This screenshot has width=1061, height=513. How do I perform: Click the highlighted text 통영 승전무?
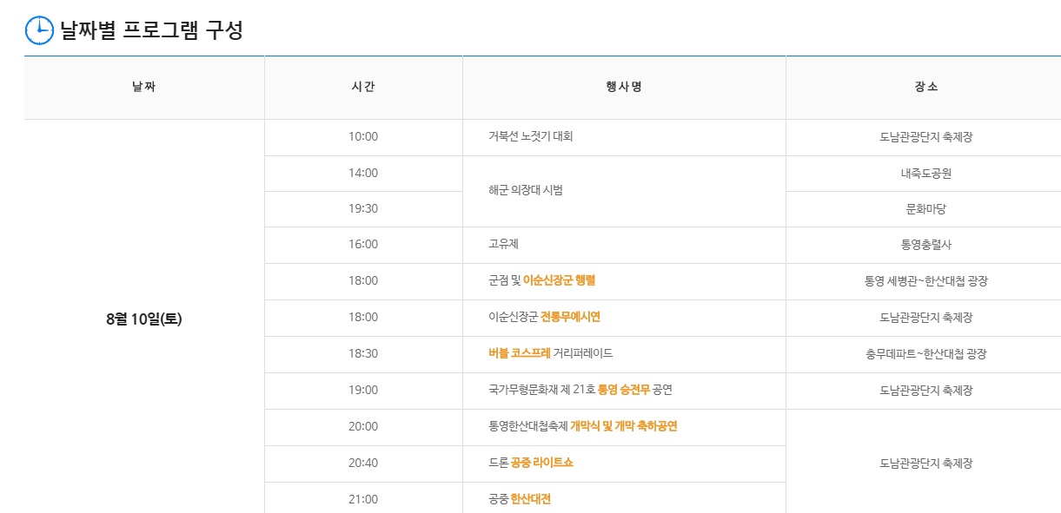point(623,390)
